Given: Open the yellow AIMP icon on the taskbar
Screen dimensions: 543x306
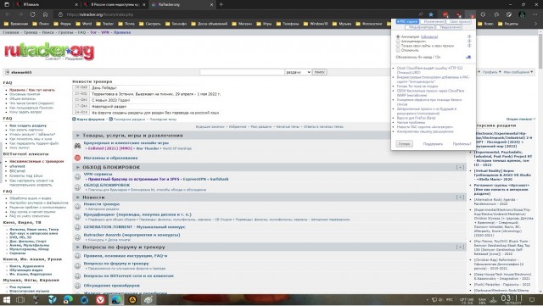Looking at the screenshot, I should pyautogui.click(x=132, y=300).
